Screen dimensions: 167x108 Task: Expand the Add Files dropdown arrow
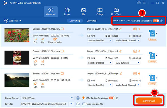(x=20, y=21)
